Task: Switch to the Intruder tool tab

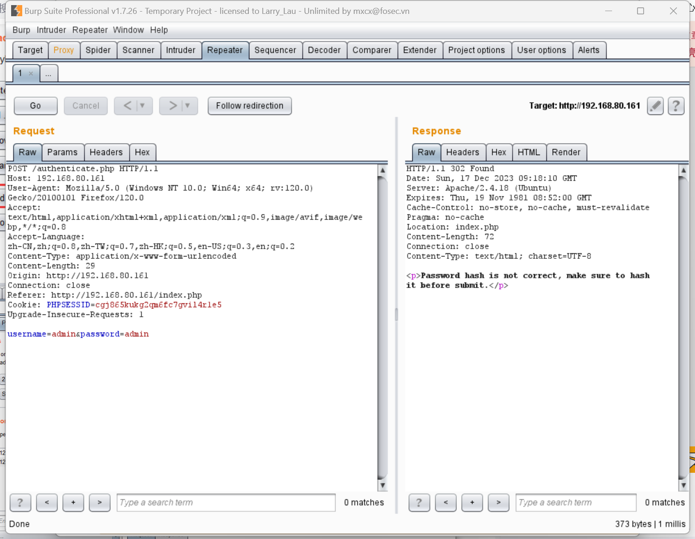Action: [x=181, y=50]
